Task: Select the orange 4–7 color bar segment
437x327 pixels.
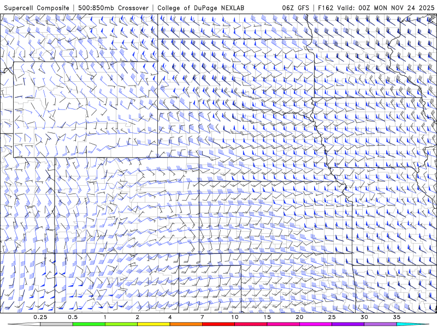Action: (186, 324)
